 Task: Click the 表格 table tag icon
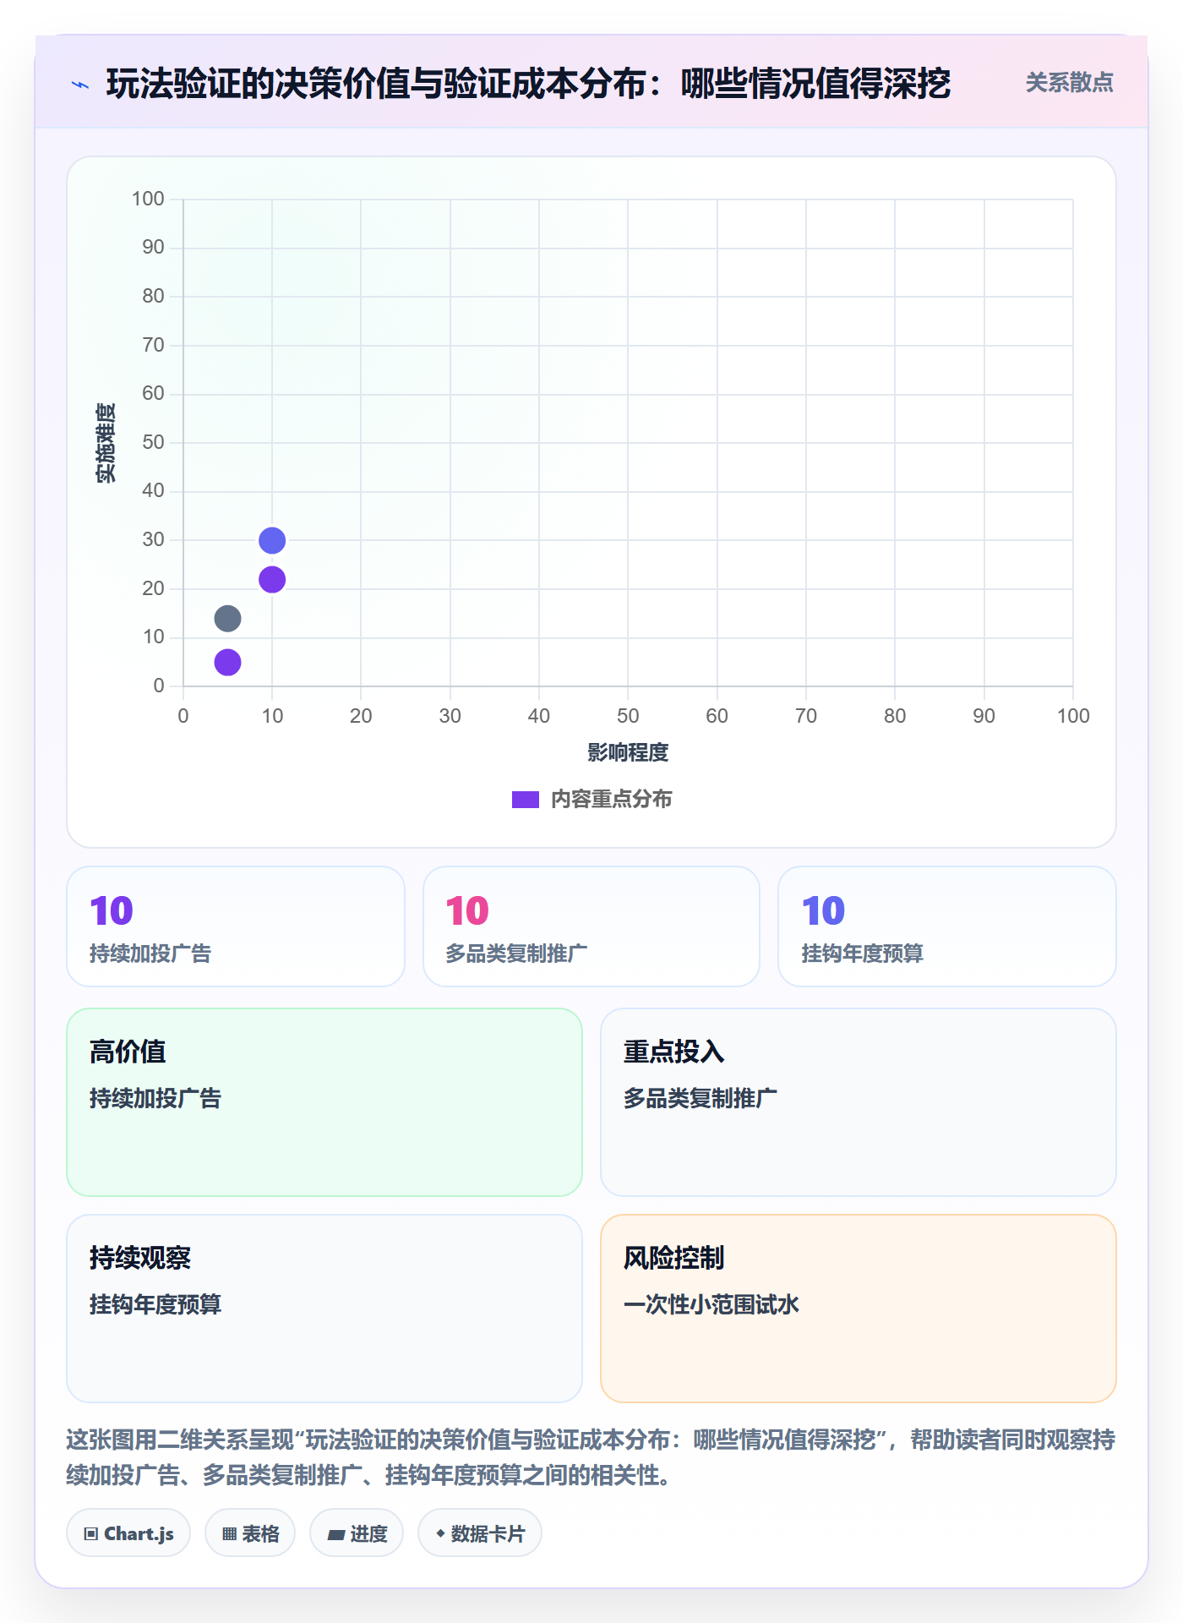pyautogui.click(x=229, y=1533)
